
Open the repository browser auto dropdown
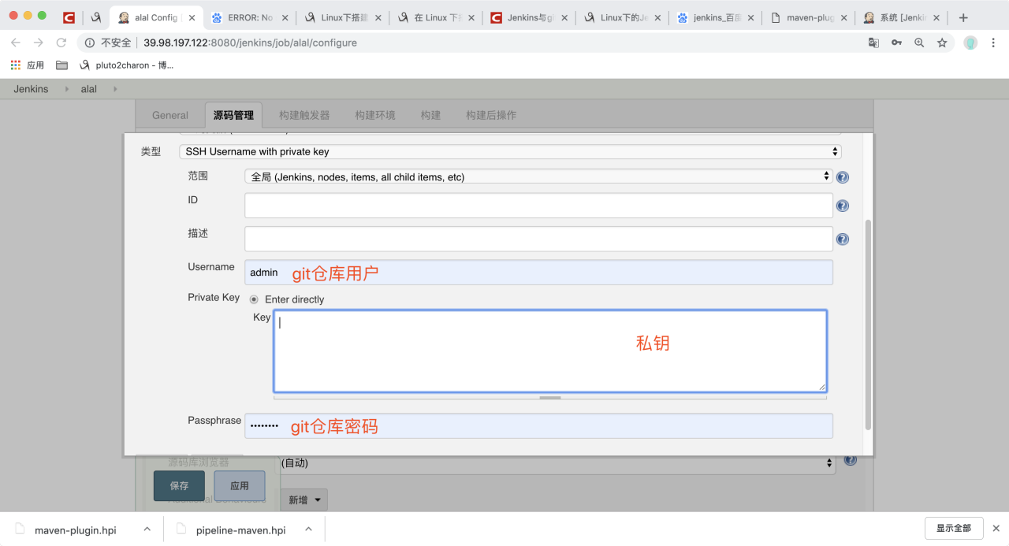pyautogui.click(x=557, y=463)
